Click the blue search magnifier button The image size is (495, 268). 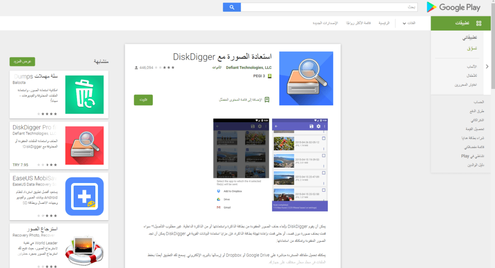click(232, 7)
